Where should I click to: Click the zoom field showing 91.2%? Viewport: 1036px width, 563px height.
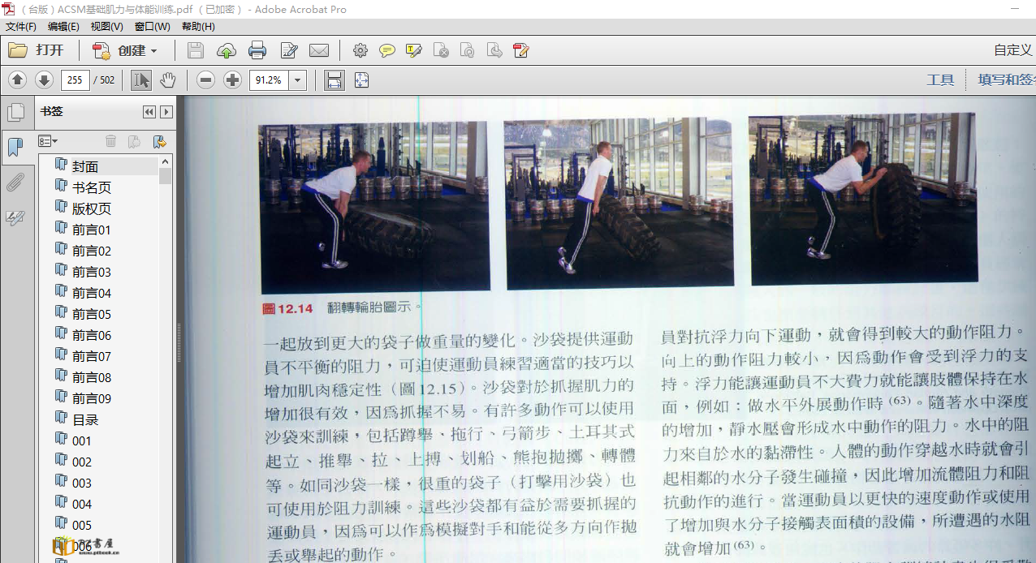tap(269, 80)
